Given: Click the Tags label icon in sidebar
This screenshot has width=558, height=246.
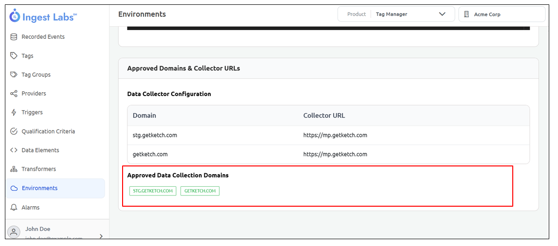Looking at the screenshot, I should (14, 56).
